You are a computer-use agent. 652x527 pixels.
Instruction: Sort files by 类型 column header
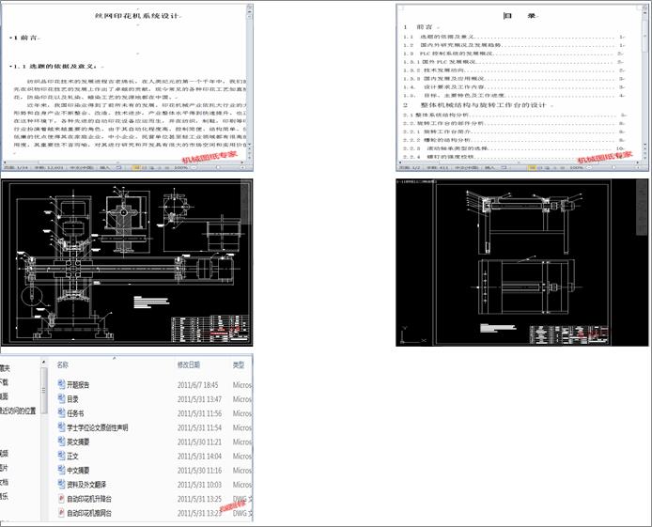point(239,364)
